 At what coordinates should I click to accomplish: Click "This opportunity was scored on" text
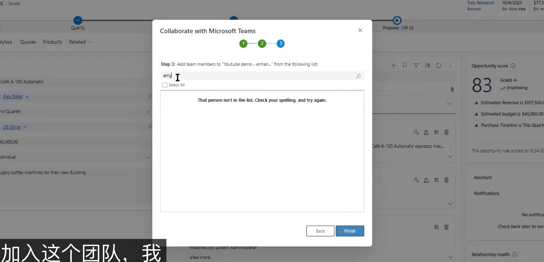pos(508,151)
